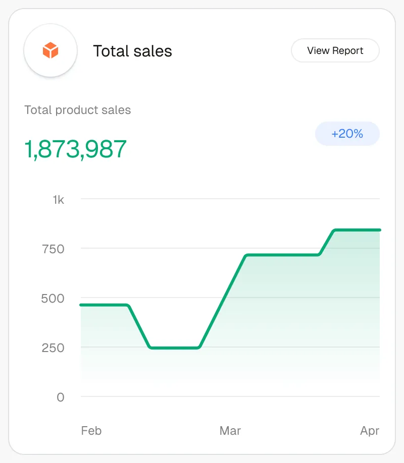Open the View Report button
The height and width of the screenshot is (463, 404).
pyautogui.click(x=335, y=50)
